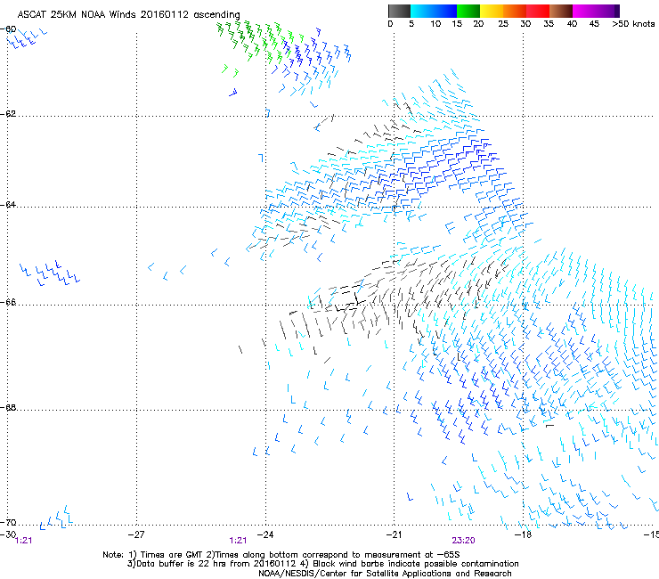Click the latitude axis label '-64'
This screenshot has height=579, width=659.
point(8,204)
